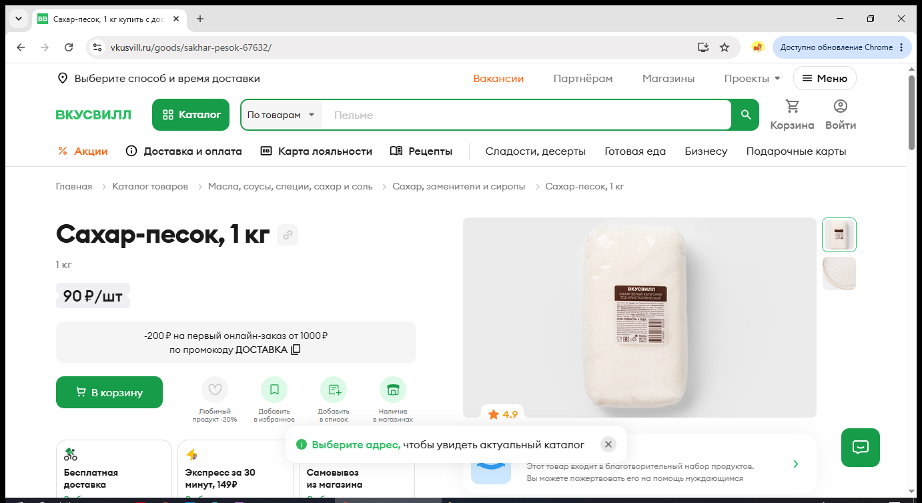The image size is (922, 503).
Task: Open Подарочные карты
Action: pos(797,151)
